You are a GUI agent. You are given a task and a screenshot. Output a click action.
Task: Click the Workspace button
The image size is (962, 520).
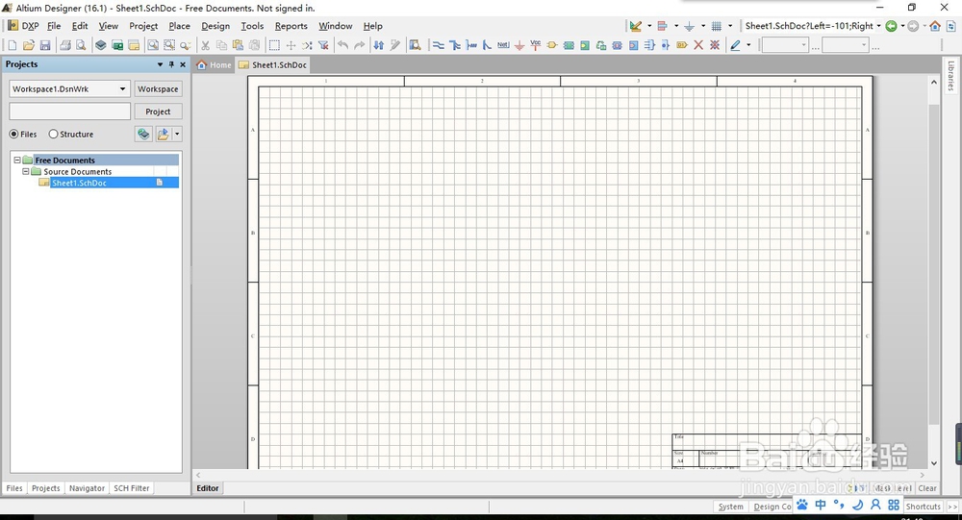point(158,89)
